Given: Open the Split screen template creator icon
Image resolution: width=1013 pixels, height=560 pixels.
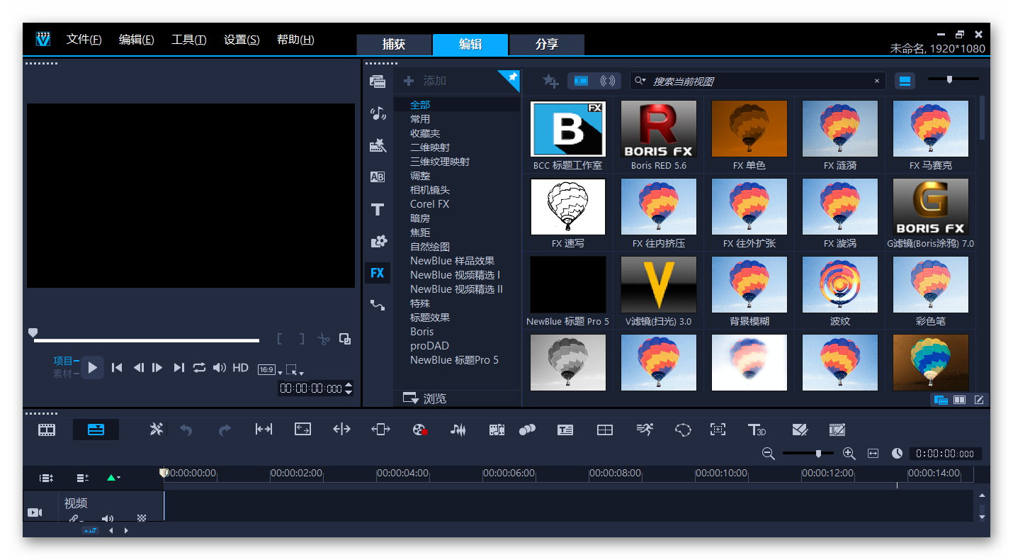Looking at the screenshot, I should [x=604, y=430].
